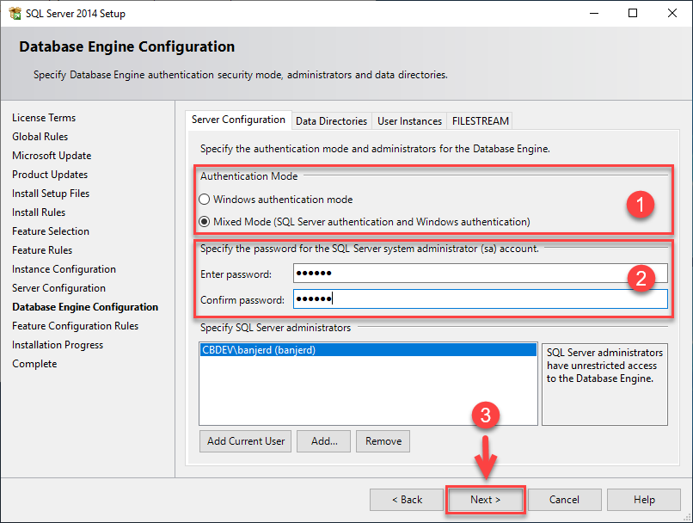Screen dimensions: 693x523
Task: Click Product Updates step in sidebar
Action: tap(50, 175)
